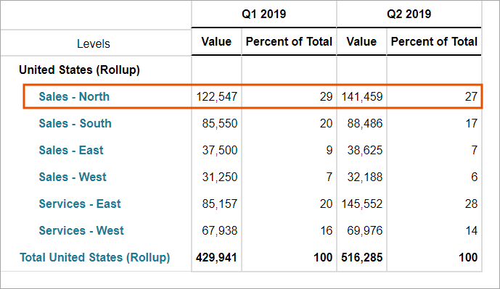Select the cell with value 37,500
This screenshot has width=500, height=289.
pyautogui.click(x=220, y=150)
